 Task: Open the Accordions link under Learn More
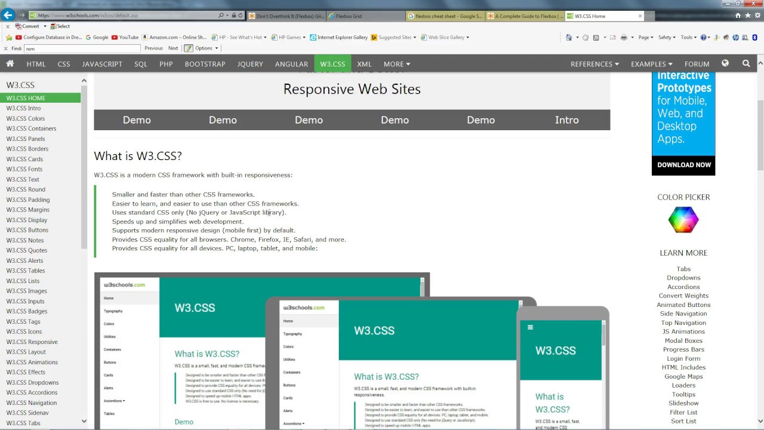[x=683, y=287]
